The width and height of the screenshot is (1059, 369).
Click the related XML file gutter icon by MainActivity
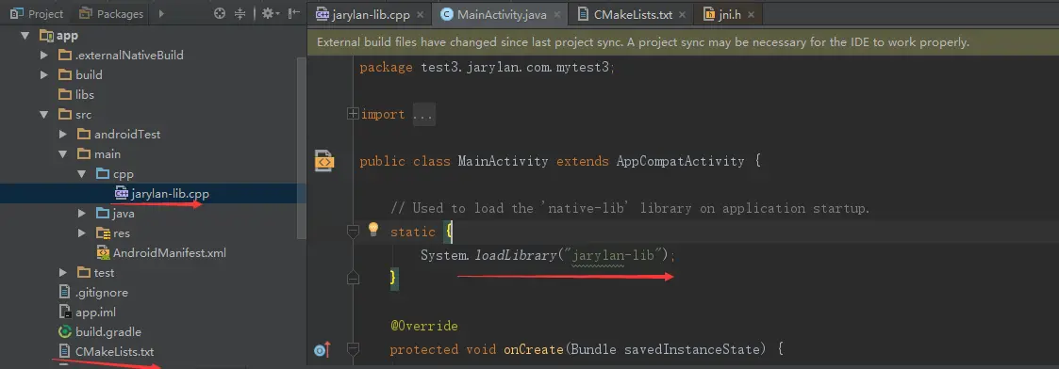pyautogui.click(x=324, y=161)
